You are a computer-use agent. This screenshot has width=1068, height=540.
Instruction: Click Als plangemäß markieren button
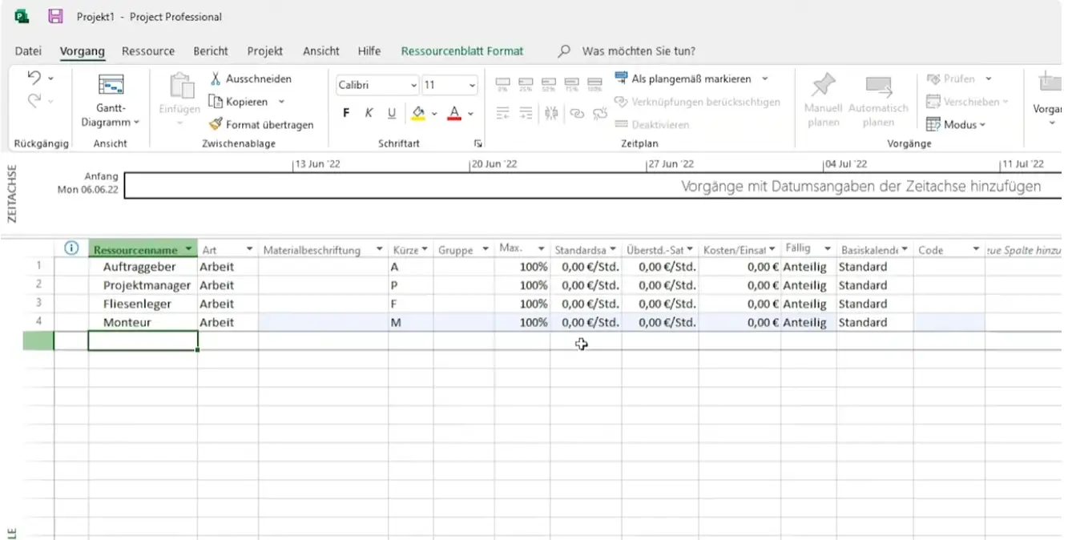click(683, 79)
